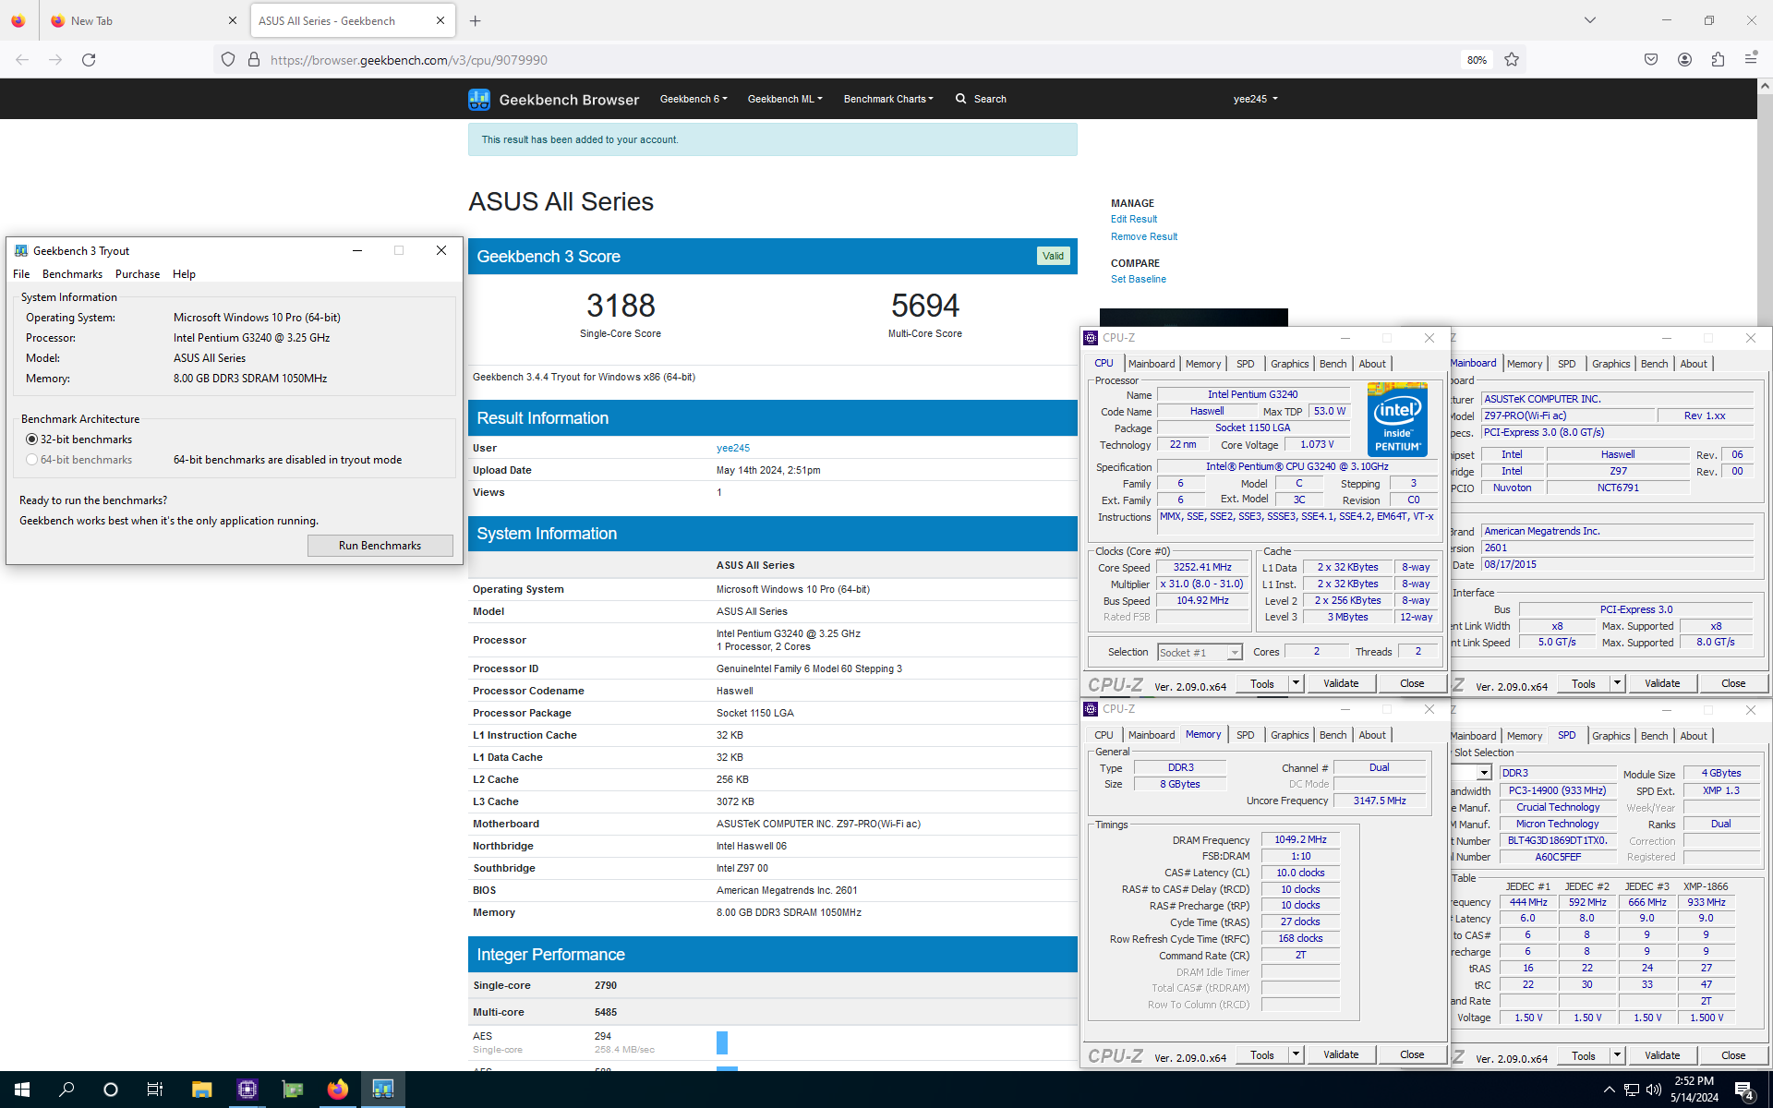Image resolution: width=1773 pixels, height=1108 pixels.
Task: Switch to Graphics tab in CPU-Z Memory window
Action: (x=1289, y=735)
